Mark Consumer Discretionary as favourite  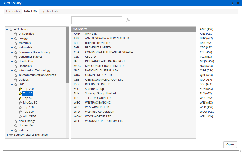point(16,52)
